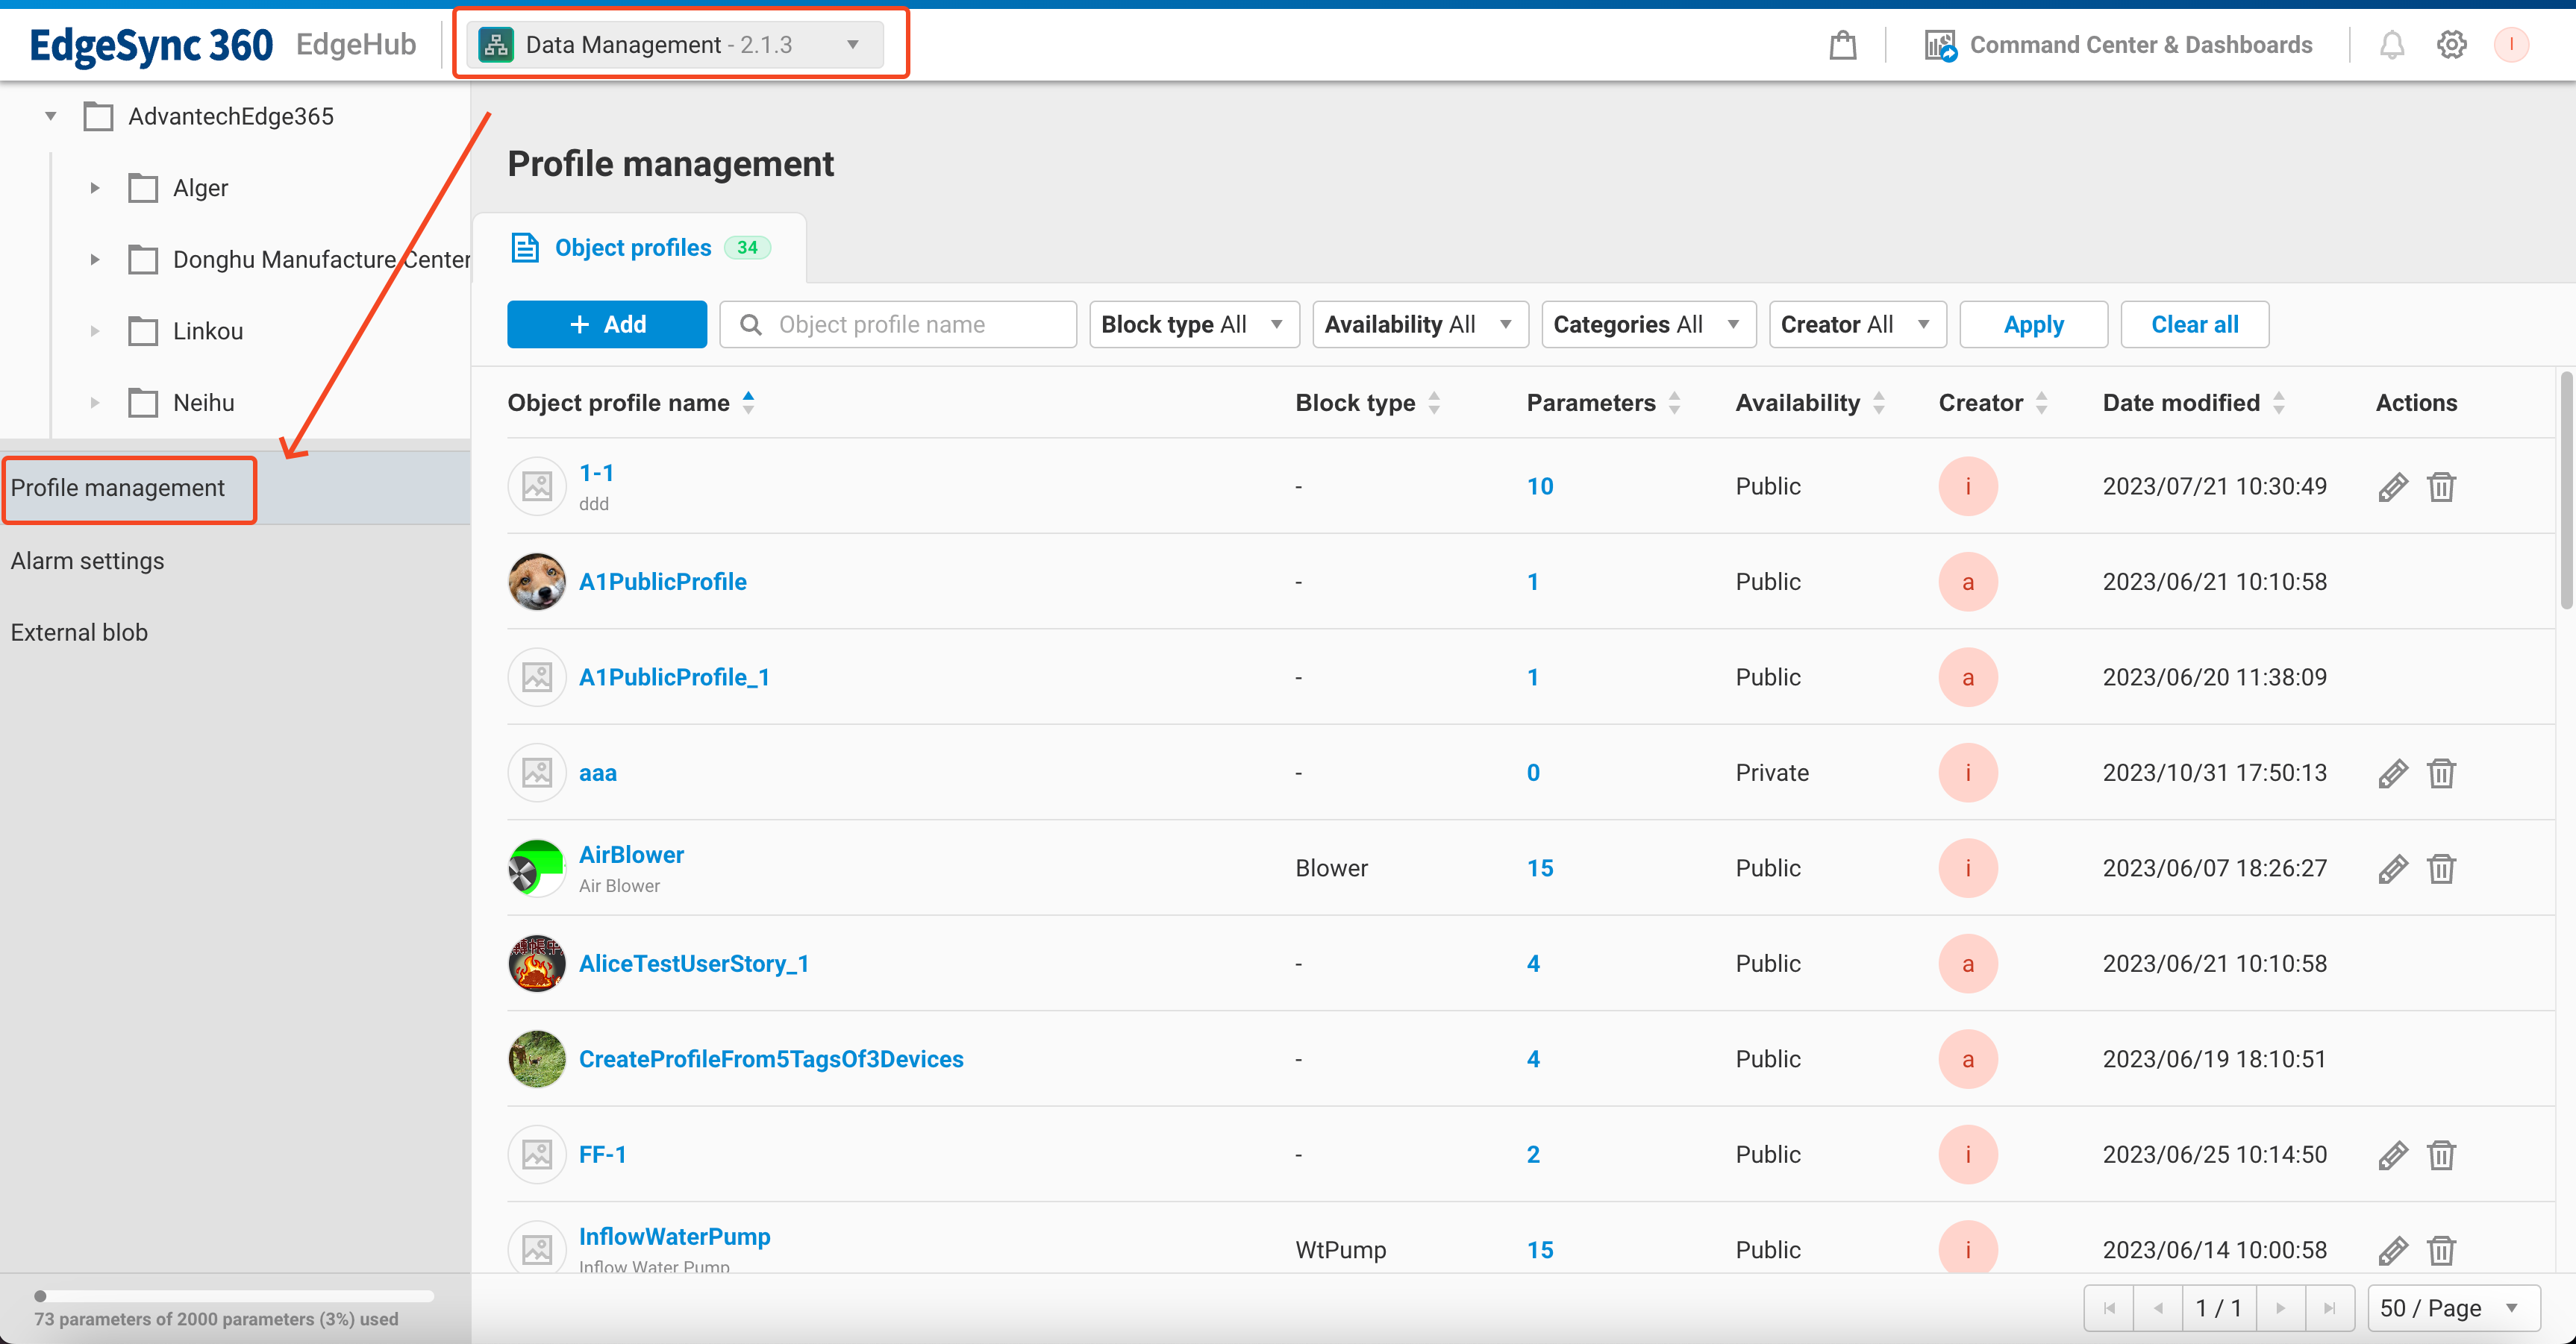This screenshot has height=1344, width=2576.
Task: Toggle sorting on Object profile name column
Action: click(x=748, y=403)
